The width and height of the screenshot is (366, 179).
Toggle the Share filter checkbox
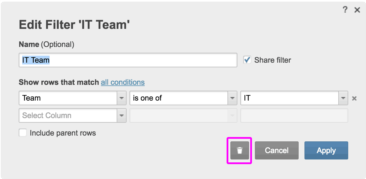pos(247,60)
